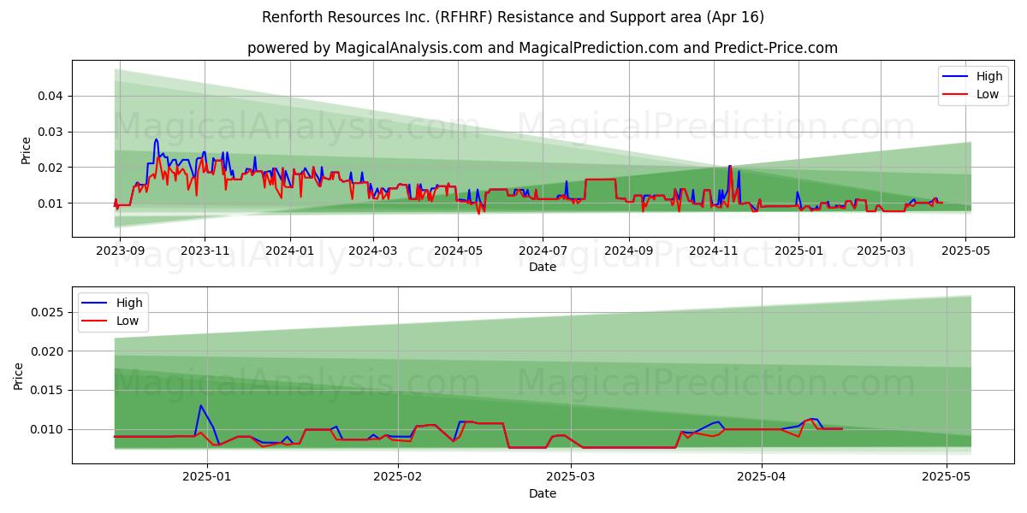The height and width of the screenshot is (513, 1027).
Task: Click the '2024-07' x-axis label in the top chart
Action: tap(543, 251)
